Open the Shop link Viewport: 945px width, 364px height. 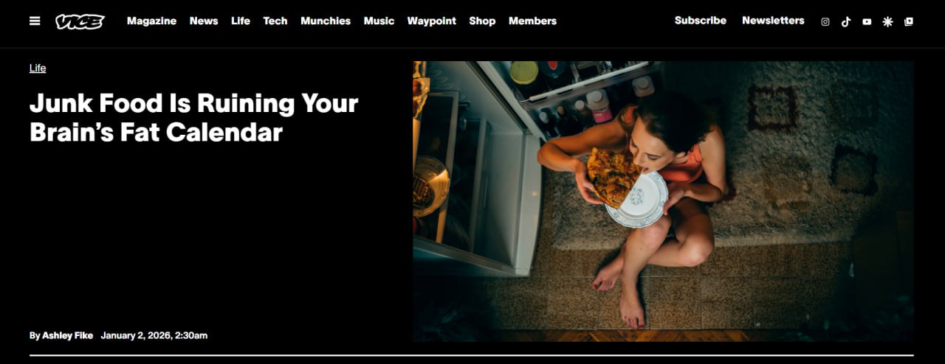point(482,21)
